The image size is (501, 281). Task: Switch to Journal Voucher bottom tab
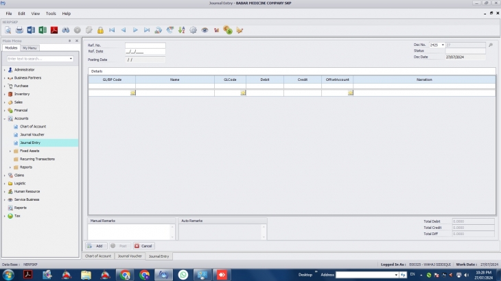point(130,256)
